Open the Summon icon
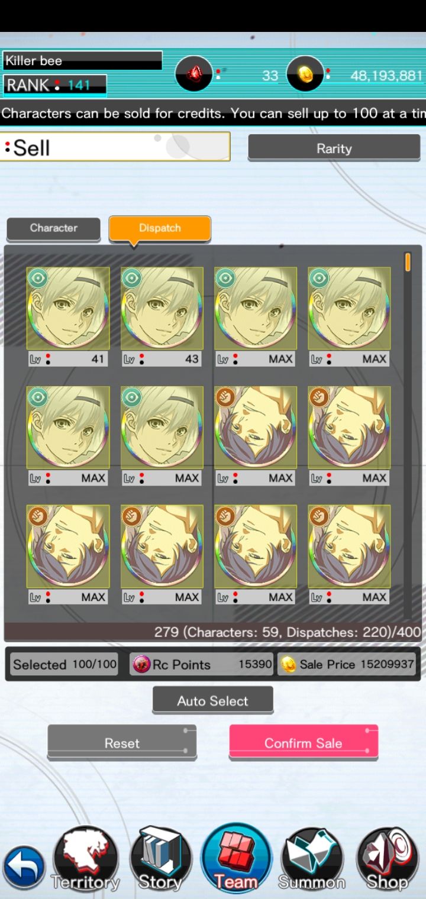This screenshot has width=426, height=899. (x=312, y=859)
